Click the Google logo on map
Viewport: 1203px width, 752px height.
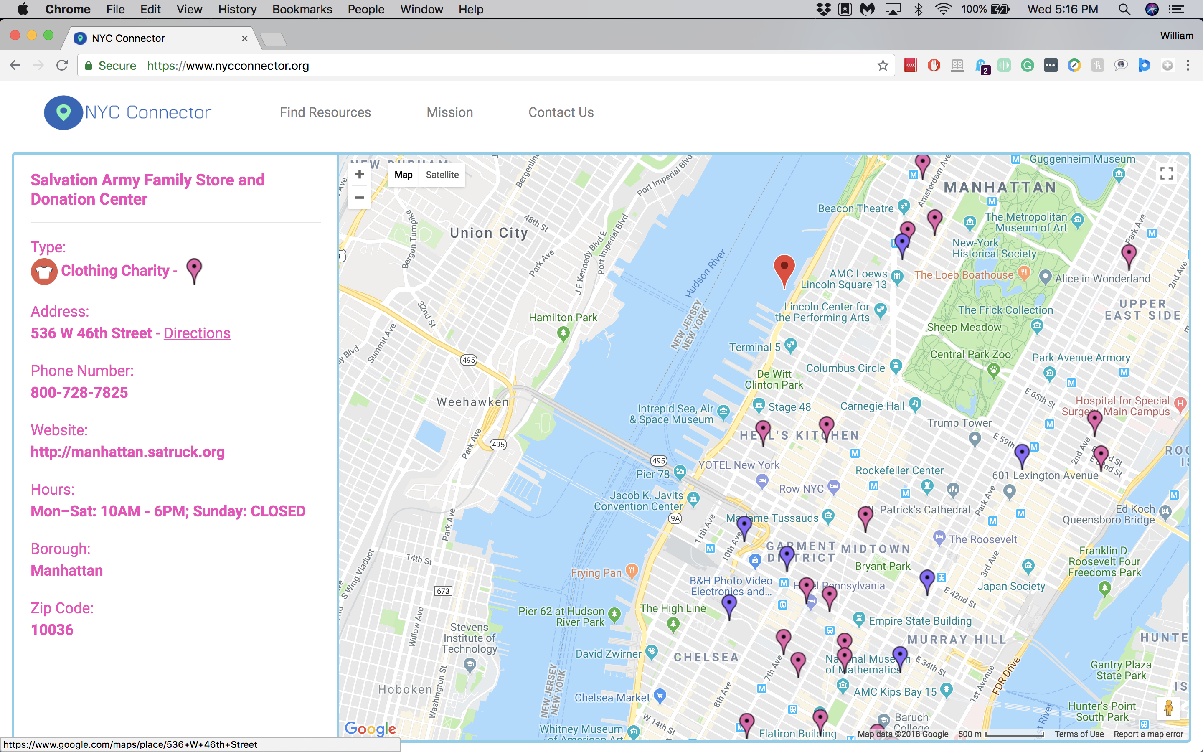[x=371, y=728]
